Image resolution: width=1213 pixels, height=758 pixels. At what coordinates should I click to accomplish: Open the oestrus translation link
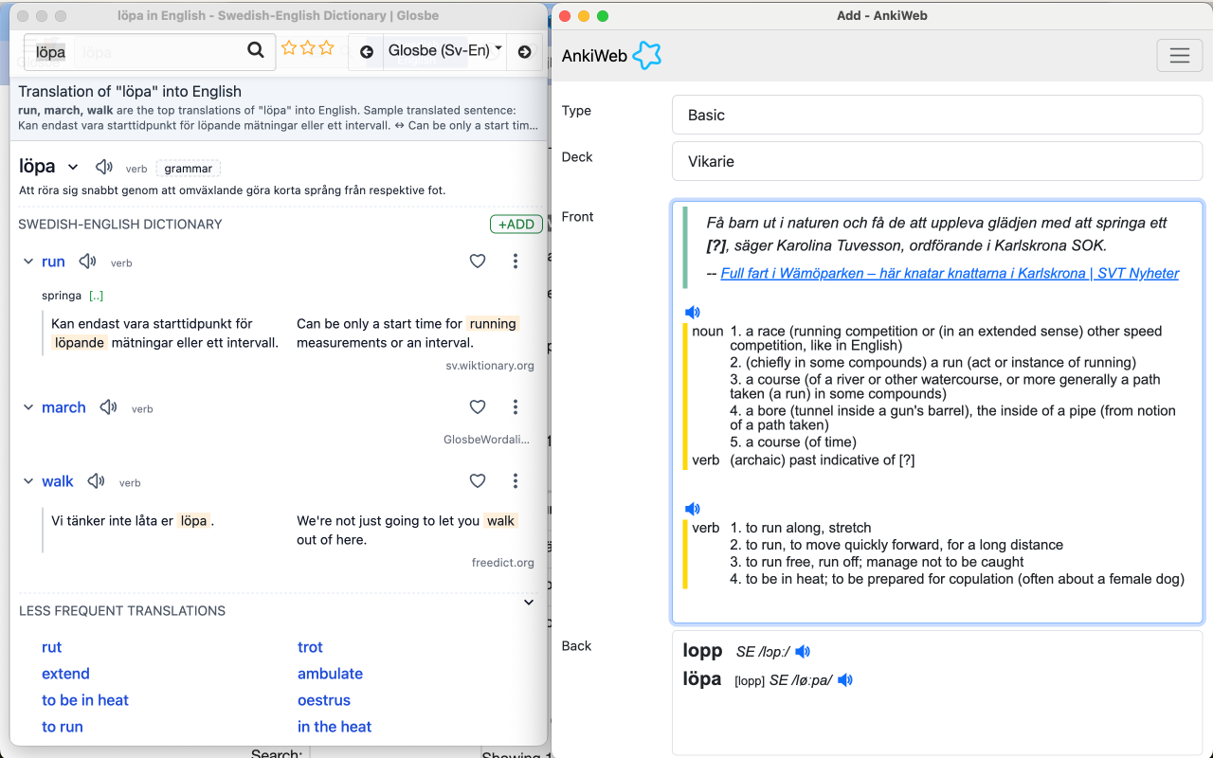pyautogui.click(x=324, y=700)
